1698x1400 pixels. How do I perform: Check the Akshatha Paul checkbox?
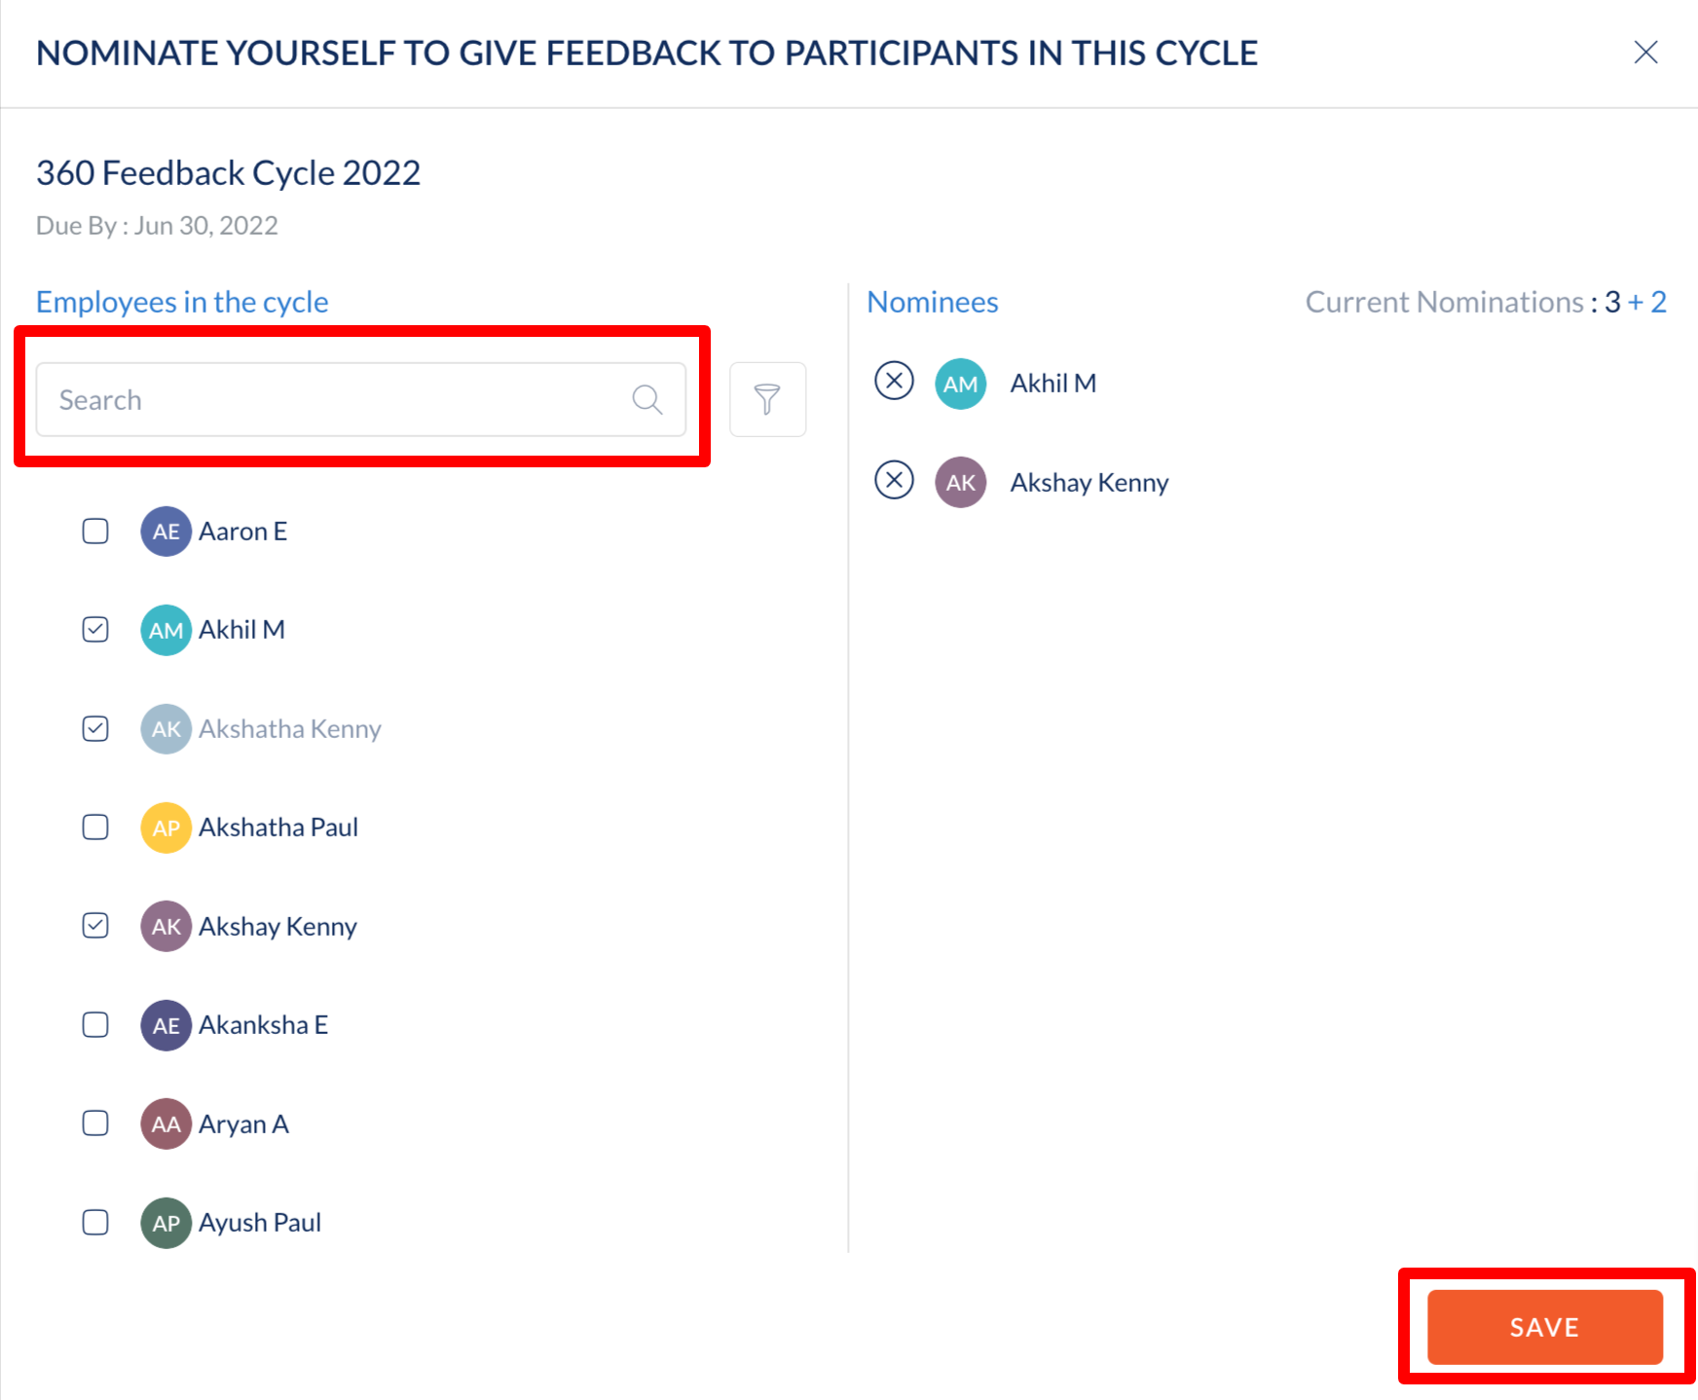(x=95, y=828)
